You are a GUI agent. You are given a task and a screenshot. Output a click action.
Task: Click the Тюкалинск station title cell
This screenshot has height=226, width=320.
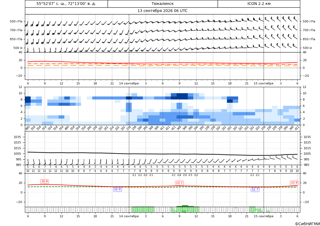(163, 4)
